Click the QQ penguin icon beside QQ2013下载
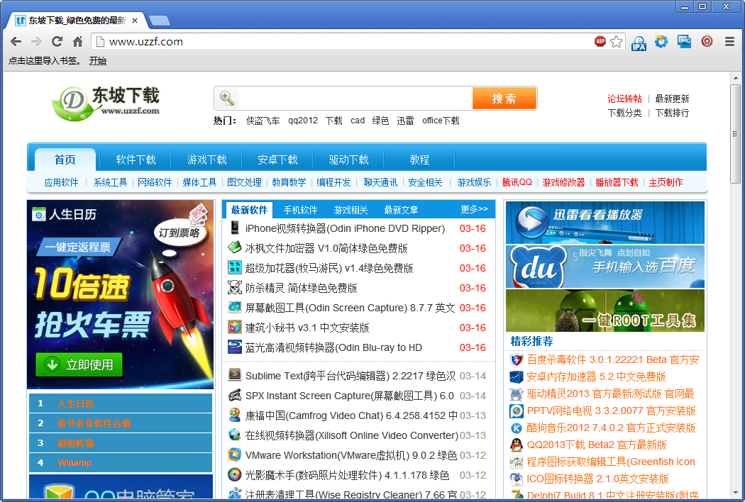The width and height of the screenshot is (745, 502). (x=517, y=445)
